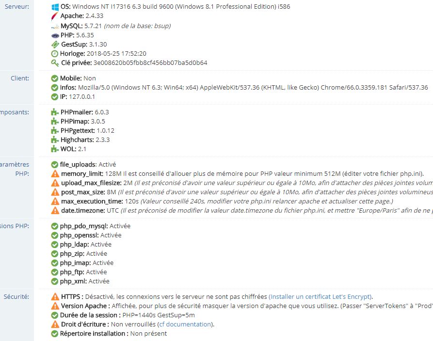Select the Sécurité section label
The width and height of the screenshot is (433, 341).
click(x=16, y=296)
